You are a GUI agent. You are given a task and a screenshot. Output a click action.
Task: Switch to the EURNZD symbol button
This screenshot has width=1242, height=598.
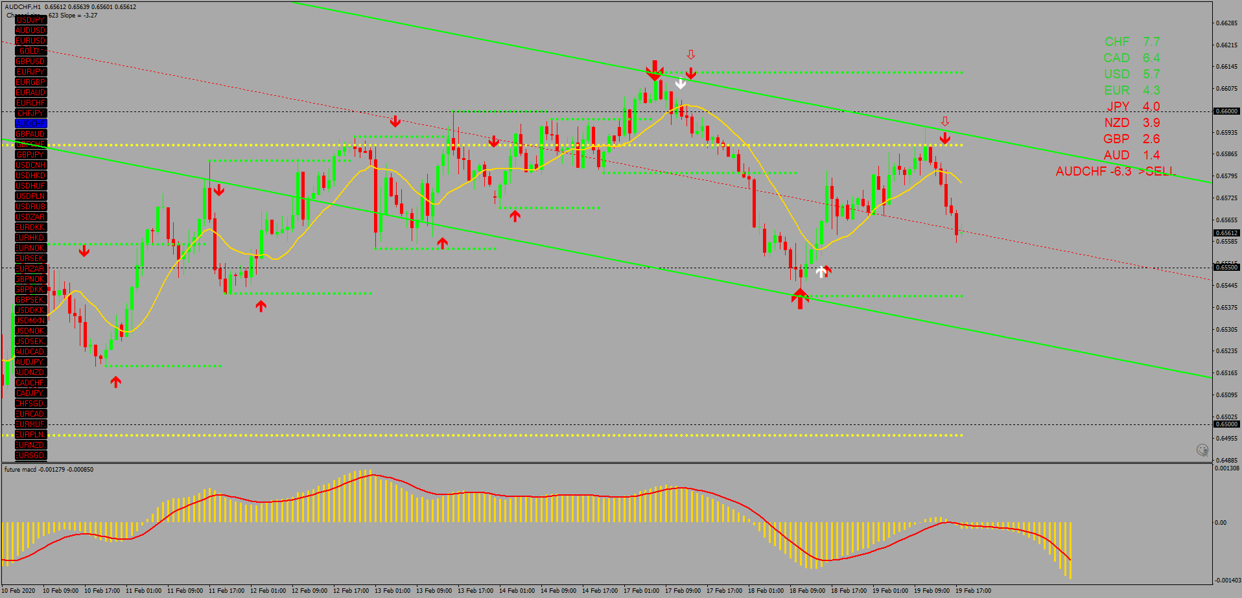pyautogui.click(x=31, y=445)
